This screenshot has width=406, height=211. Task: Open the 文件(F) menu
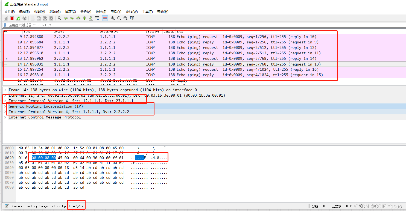coord(10,11)
